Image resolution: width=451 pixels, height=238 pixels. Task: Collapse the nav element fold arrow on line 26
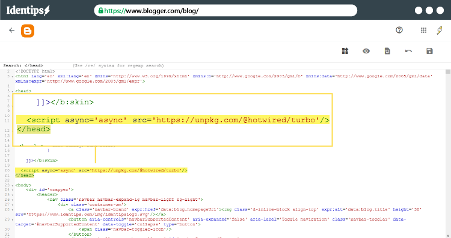pos(13,200)
